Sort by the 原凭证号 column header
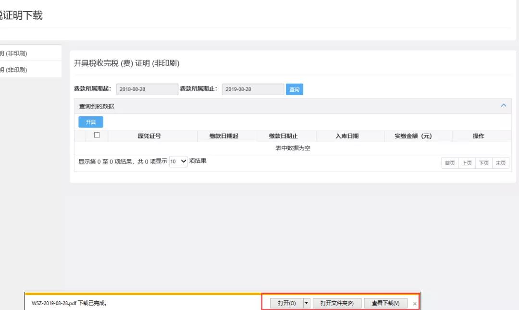This screenshot has height=310, width=519. point(149,136)
